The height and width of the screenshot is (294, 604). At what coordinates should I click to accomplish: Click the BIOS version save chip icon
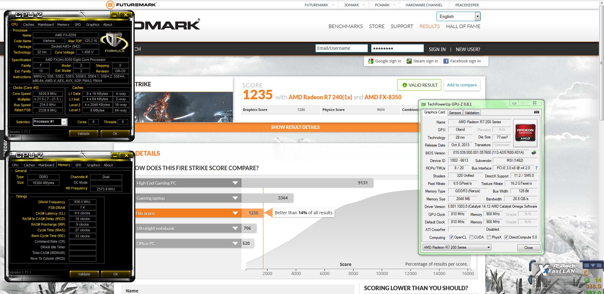pos(534,153)
